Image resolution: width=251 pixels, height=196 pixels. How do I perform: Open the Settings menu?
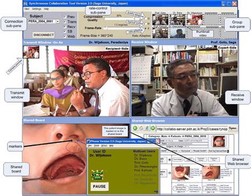click(37, 9)
